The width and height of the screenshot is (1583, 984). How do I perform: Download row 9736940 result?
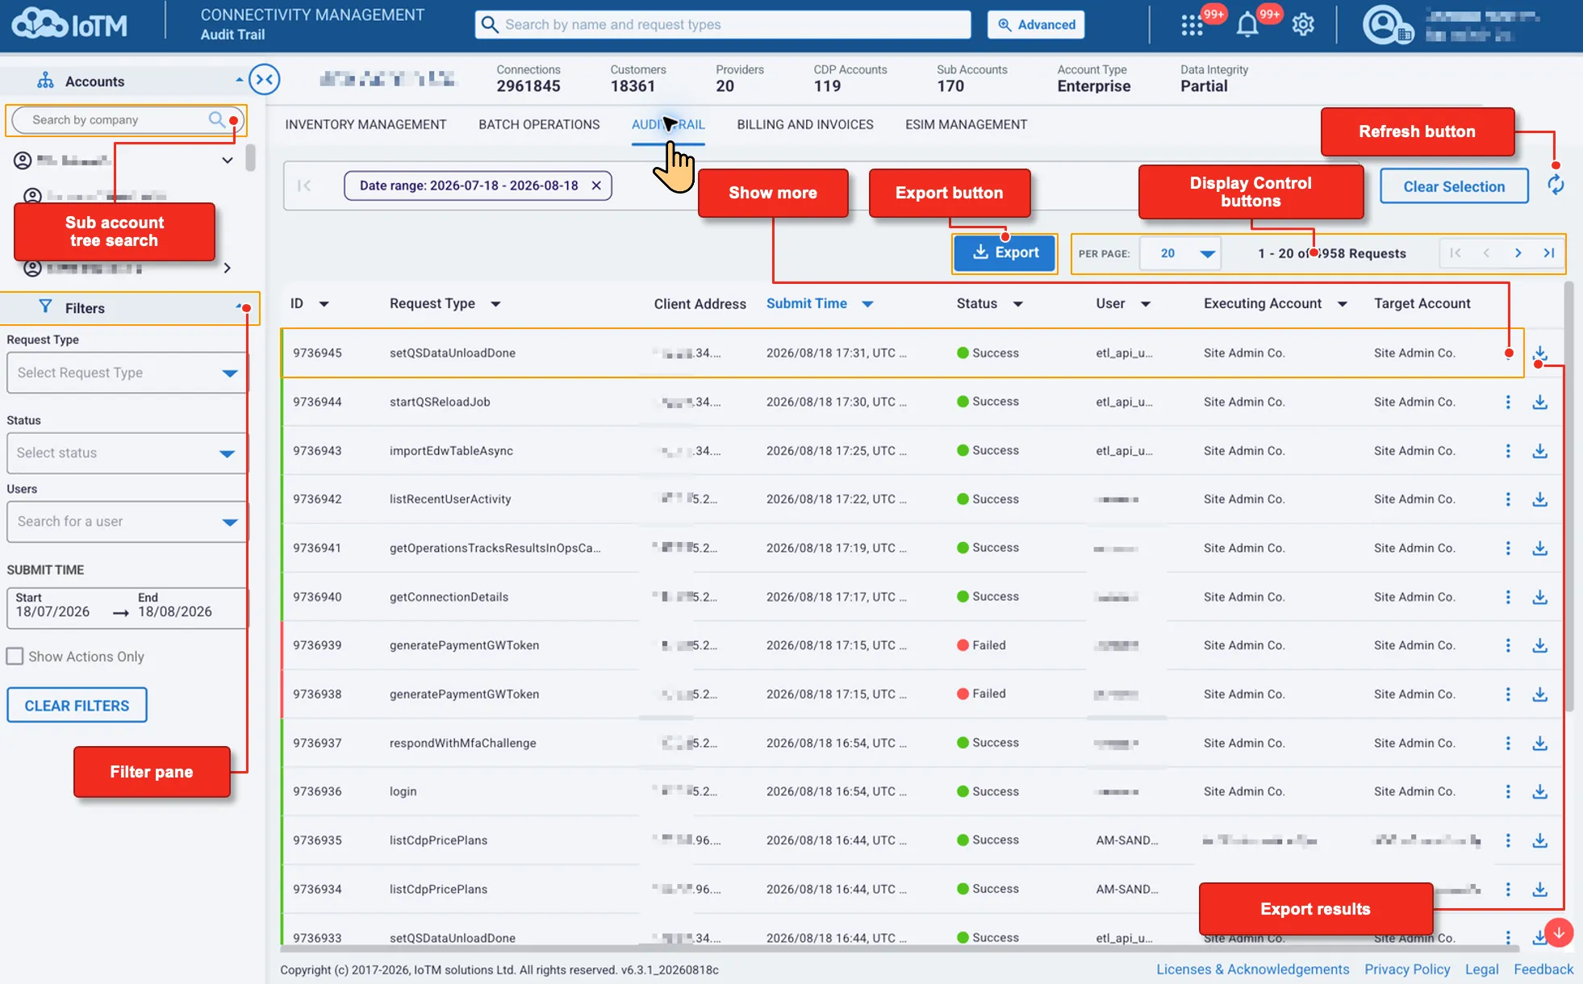coord(1540,597)
